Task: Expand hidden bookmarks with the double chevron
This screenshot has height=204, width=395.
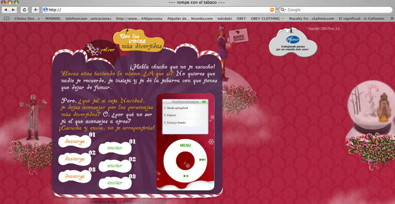Action: 392,18
